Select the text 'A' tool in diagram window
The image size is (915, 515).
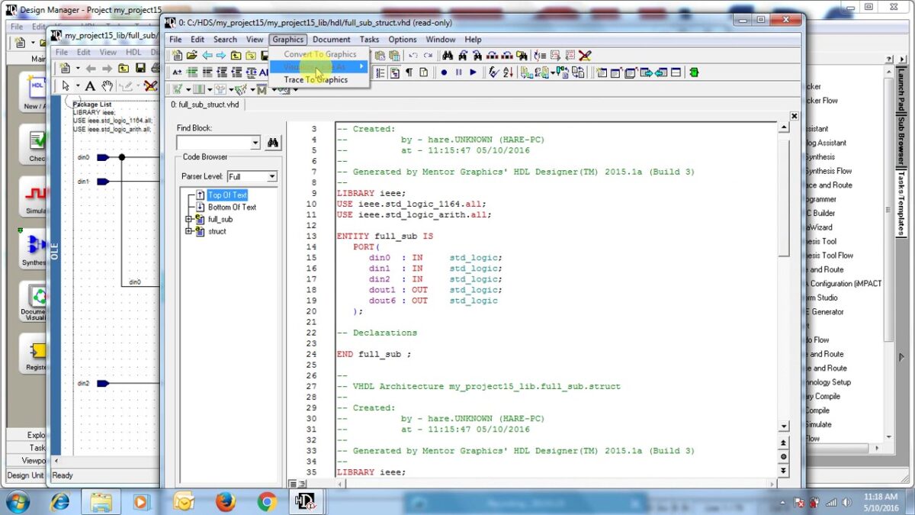coord(90,86)
